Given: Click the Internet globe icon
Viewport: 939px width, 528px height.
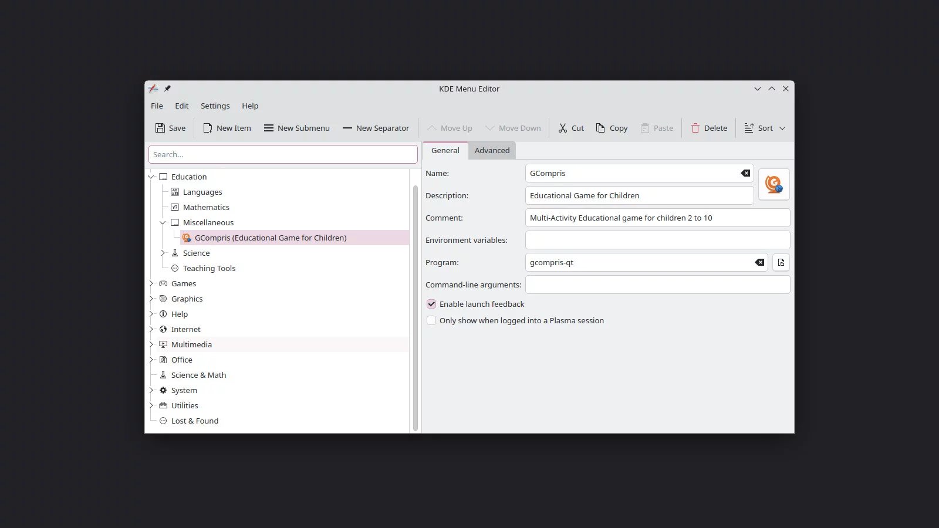Looking at the screenshot, I should click(163, 329).
